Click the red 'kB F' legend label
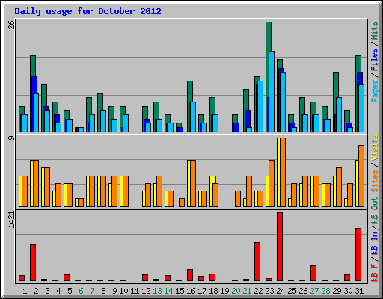Image resolution: width=383 pixels, height=299 pixels. (x=375, y=273)
